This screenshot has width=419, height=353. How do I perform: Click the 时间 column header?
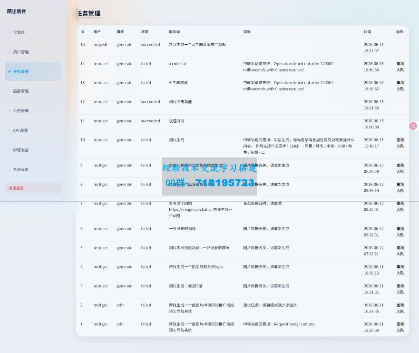368,32
